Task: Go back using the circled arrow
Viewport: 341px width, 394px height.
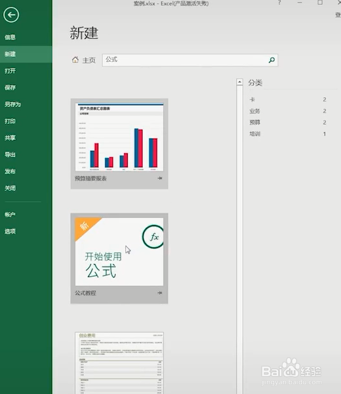Action: [11, 15]
